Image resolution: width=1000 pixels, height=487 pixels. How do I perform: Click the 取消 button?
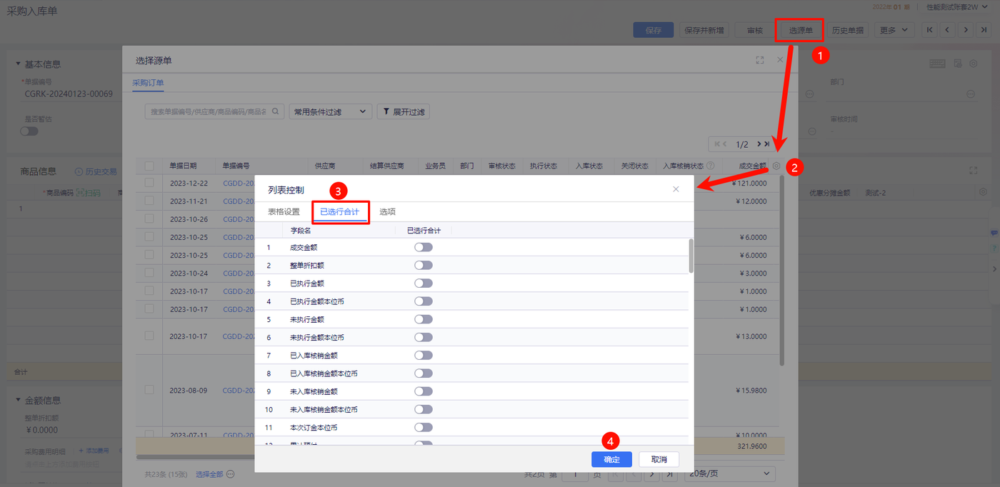click(x=659, y=459)
